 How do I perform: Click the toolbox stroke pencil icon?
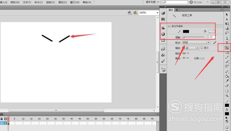click(227, 101)
